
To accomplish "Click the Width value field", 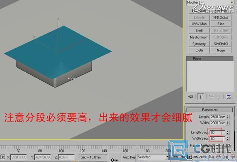I will (x=218, y=123).
